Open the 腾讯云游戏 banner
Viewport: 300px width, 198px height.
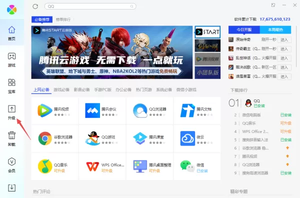coord(111,52)
